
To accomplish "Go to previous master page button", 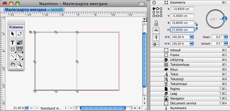I will point(36,108).
